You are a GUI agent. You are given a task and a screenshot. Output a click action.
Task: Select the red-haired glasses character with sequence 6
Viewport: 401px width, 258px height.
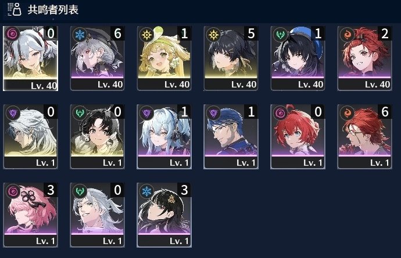365,137
